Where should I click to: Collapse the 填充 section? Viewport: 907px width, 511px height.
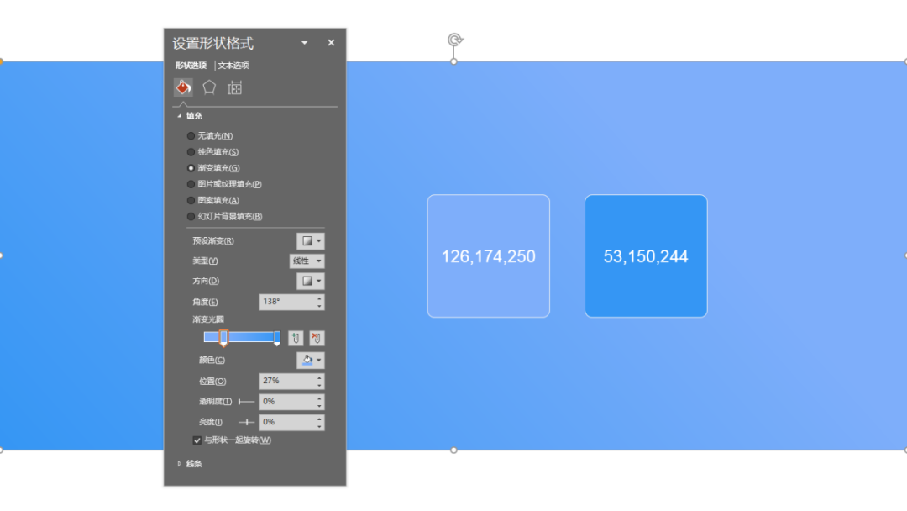tap(180, 116)
